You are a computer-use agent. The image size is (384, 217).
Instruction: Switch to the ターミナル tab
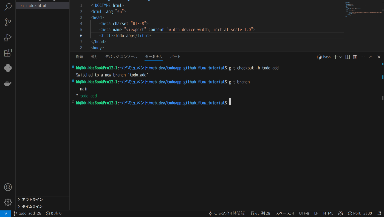point(154,57)
